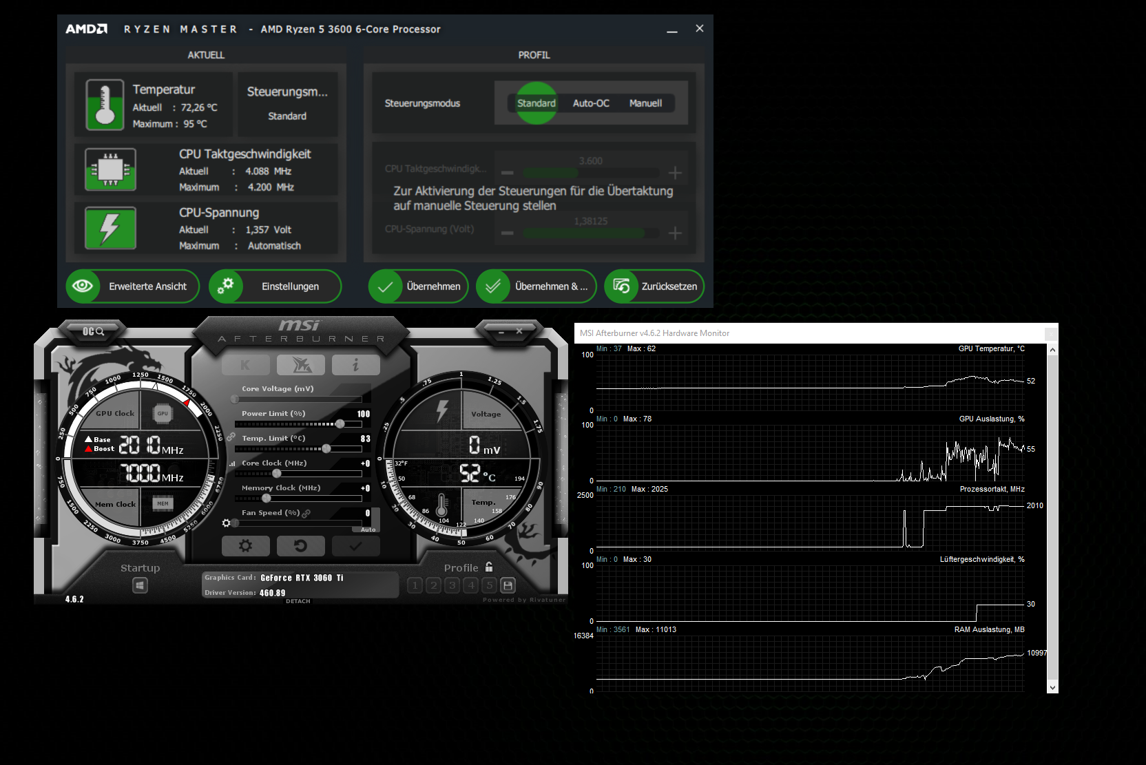Viewport: 1146px width, 765px height.
Task: Select Afterburner profile slot 2
Action: click(433, 585)
